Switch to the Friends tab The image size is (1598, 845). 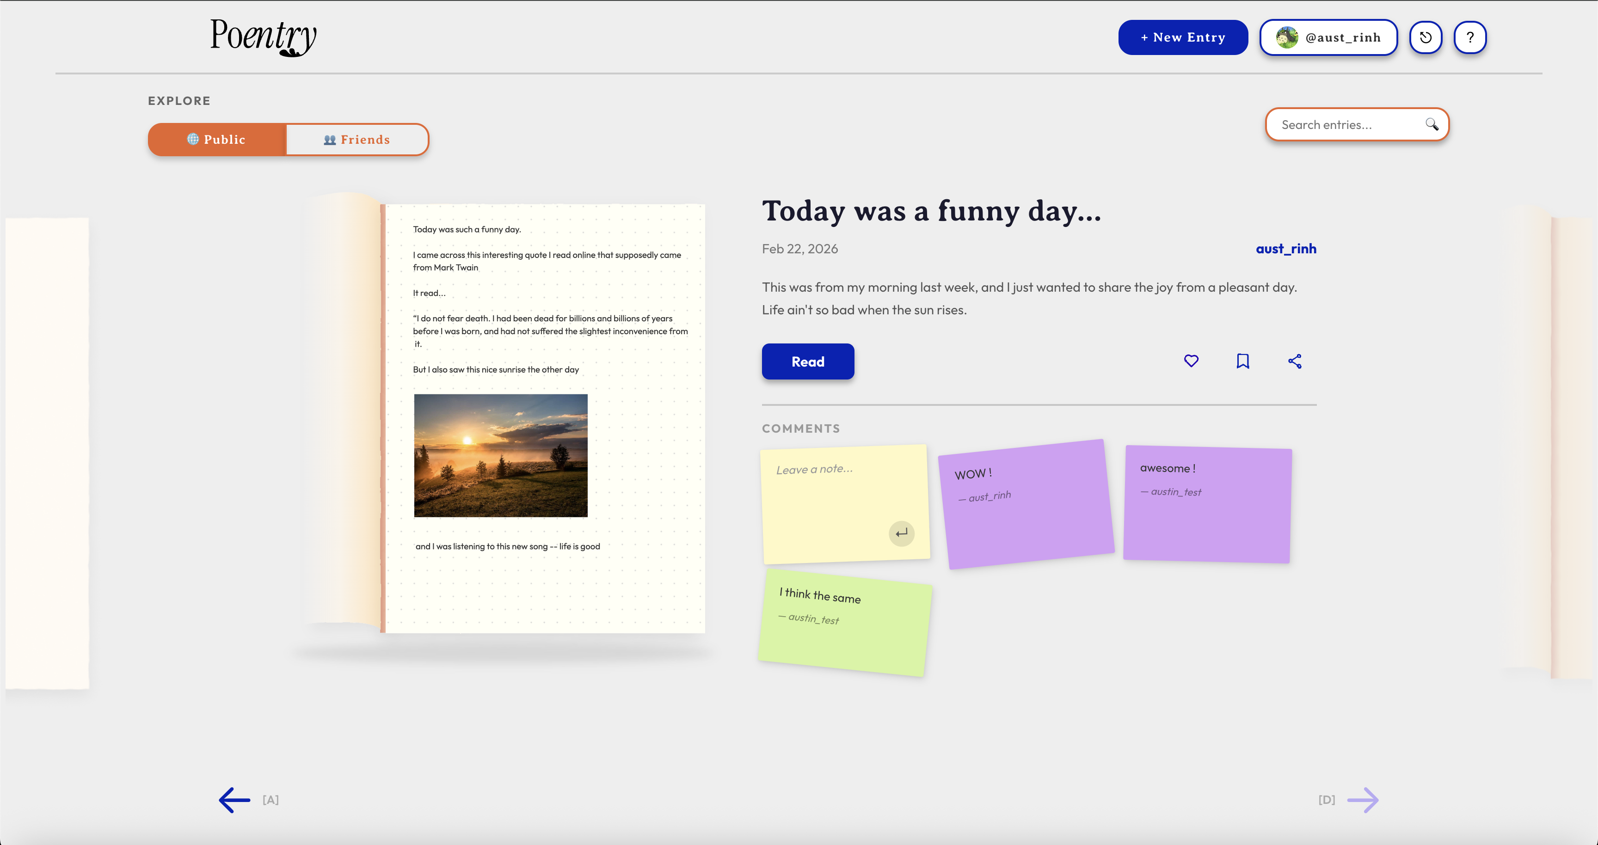coord(356,140)
